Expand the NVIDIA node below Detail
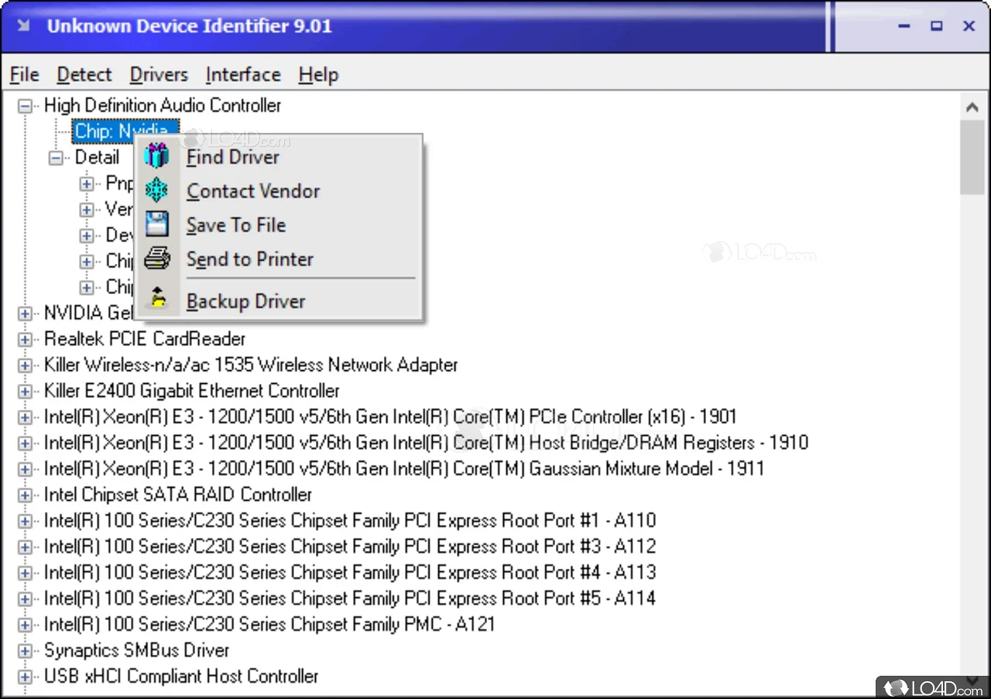 (25, 313)
